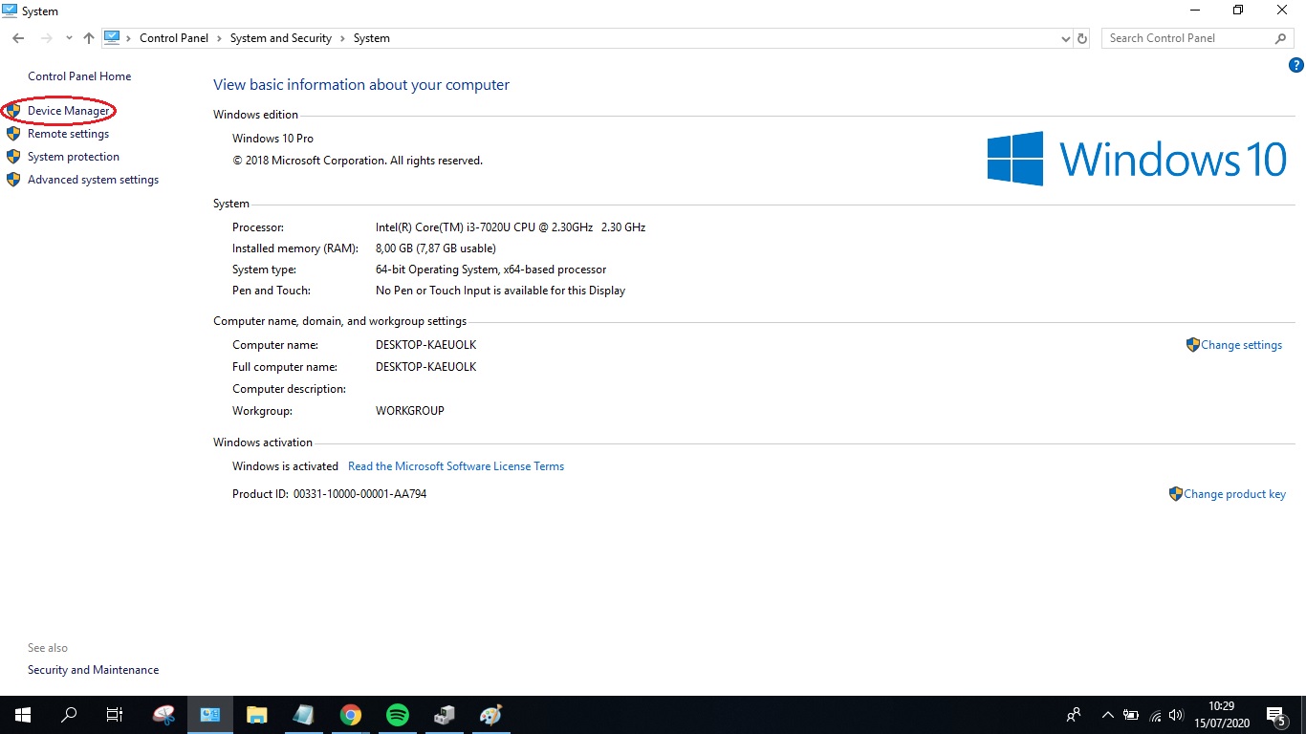
Task: Click the Advanced system settings shield icon
Action: [12, 180]
